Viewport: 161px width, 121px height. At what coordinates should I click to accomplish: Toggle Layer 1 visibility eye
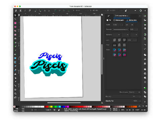[54, 110]
